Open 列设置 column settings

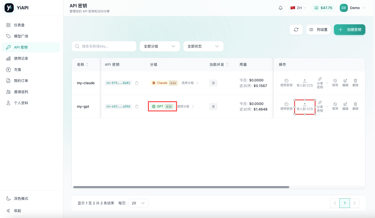coord(318,30)
